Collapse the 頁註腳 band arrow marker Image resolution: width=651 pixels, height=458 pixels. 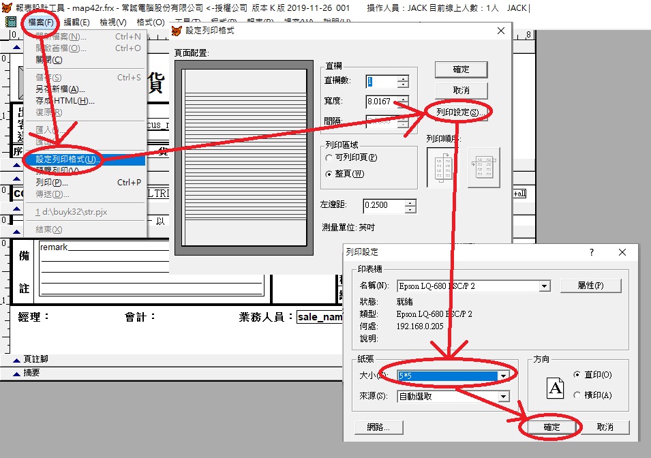17,359
